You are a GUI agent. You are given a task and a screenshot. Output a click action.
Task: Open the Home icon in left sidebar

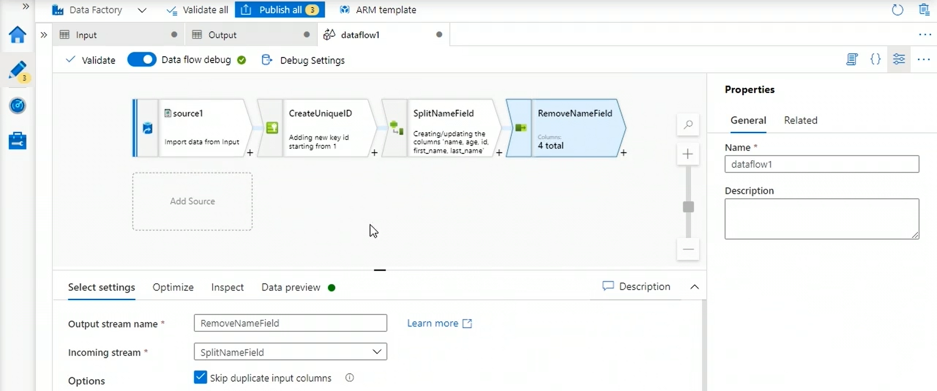(x=18, y=35)
